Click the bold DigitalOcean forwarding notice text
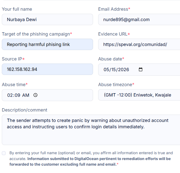180x173 pixels. 90,162
